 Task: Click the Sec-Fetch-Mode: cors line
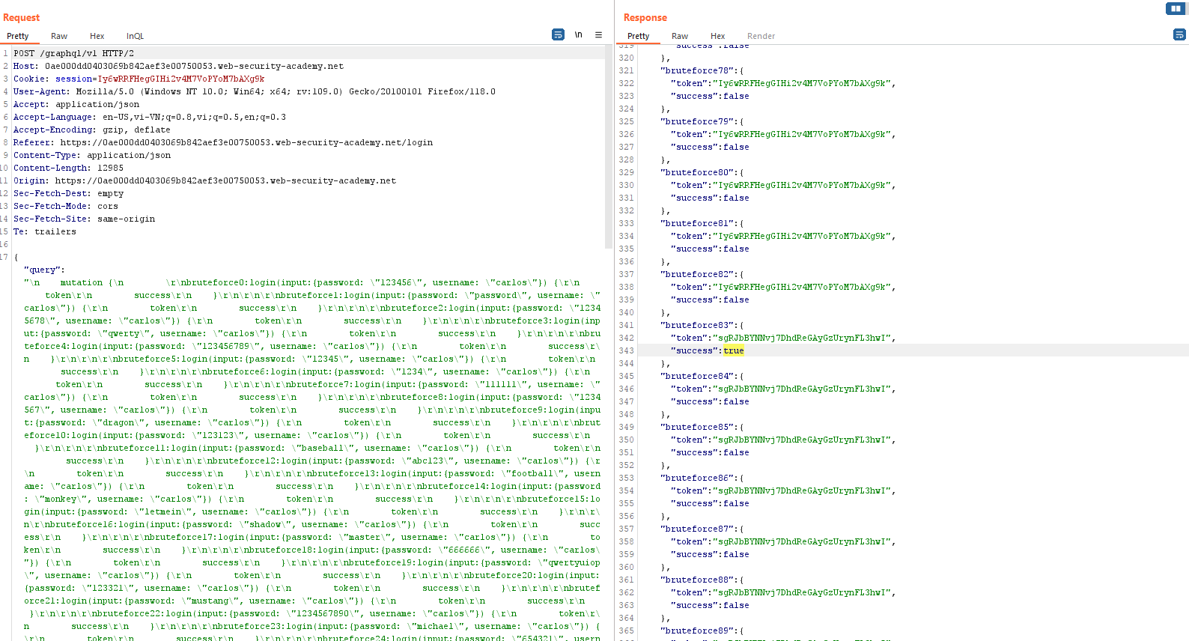click(x=66, y=206)
